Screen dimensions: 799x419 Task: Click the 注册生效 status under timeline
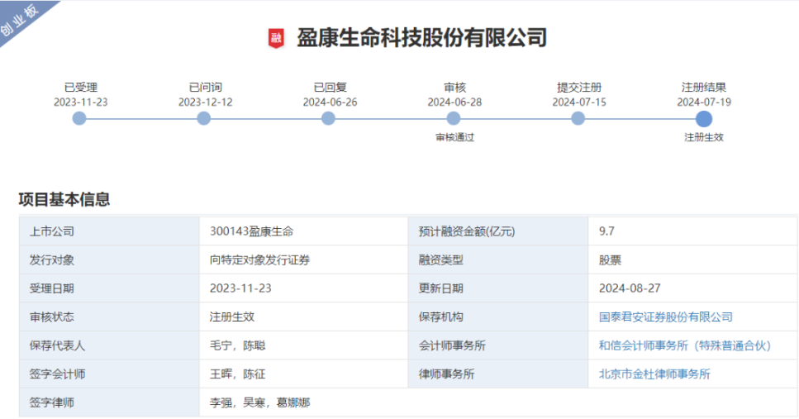704,137
